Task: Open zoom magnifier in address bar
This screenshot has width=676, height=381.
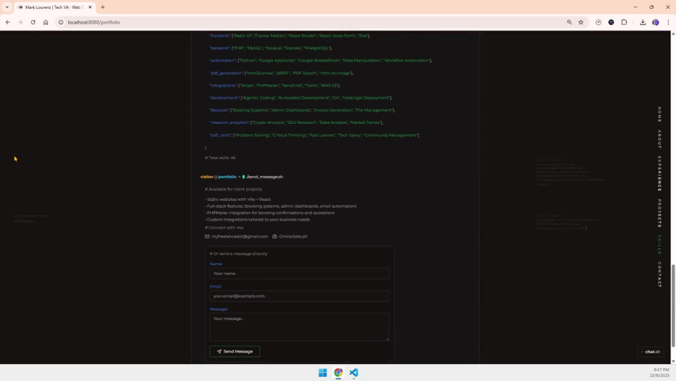Action: click(x=569, y=22)
